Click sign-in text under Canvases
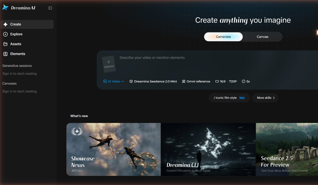This screenshot has height=185, width=318. point(20,91)
